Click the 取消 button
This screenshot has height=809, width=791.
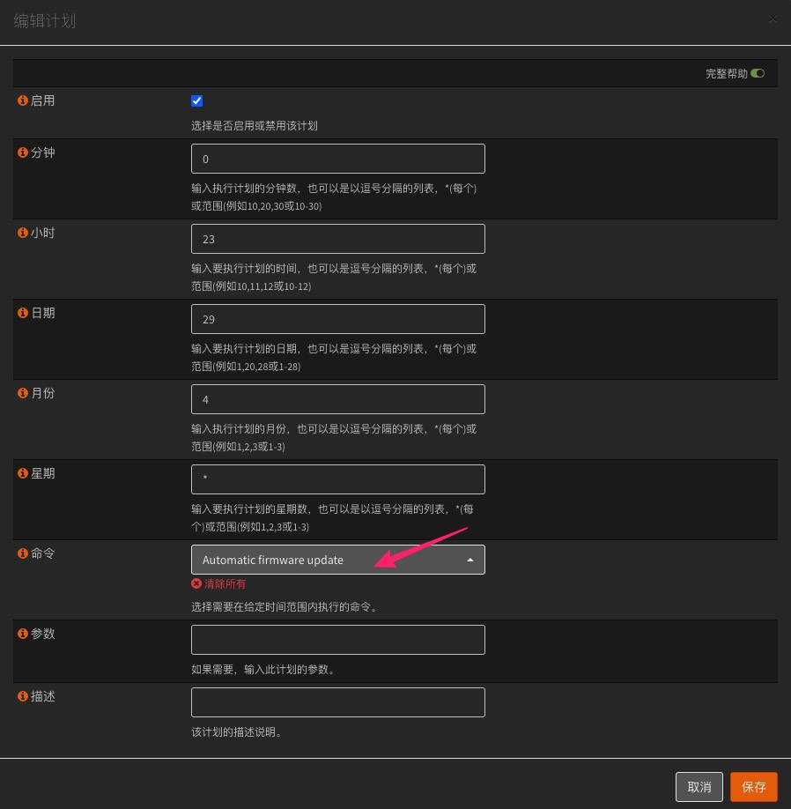[x=699, y=787]
